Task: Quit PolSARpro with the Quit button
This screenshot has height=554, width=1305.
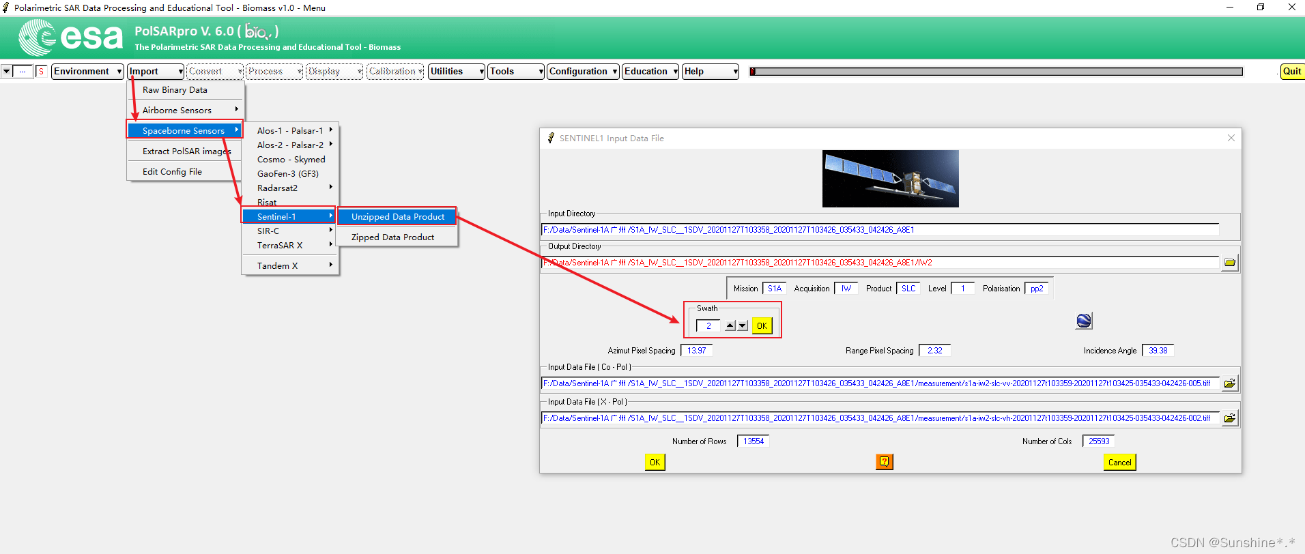Action: 1292,72
